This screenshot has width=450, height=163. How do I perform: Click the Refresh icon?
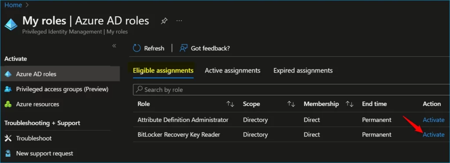[137, 48]
